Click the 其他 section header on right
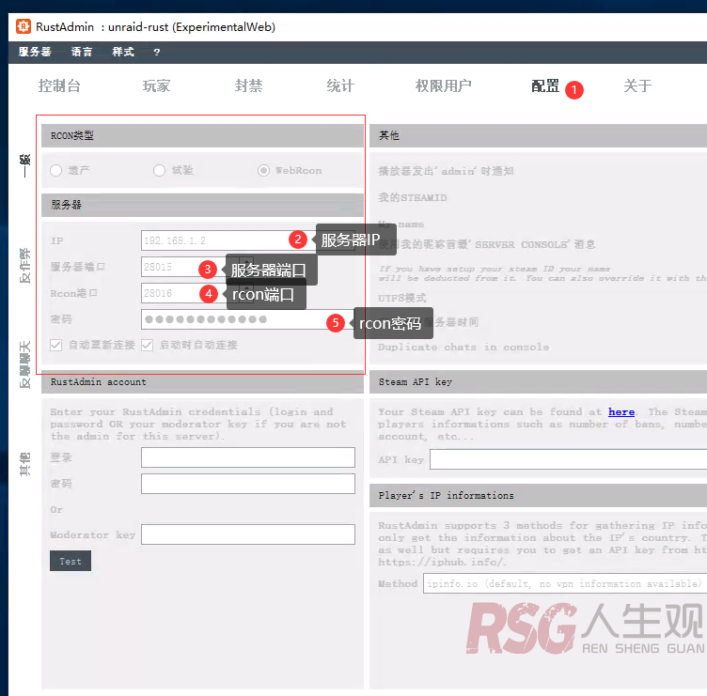This screenshot has height=696, width=707. [x=539, y=135]
